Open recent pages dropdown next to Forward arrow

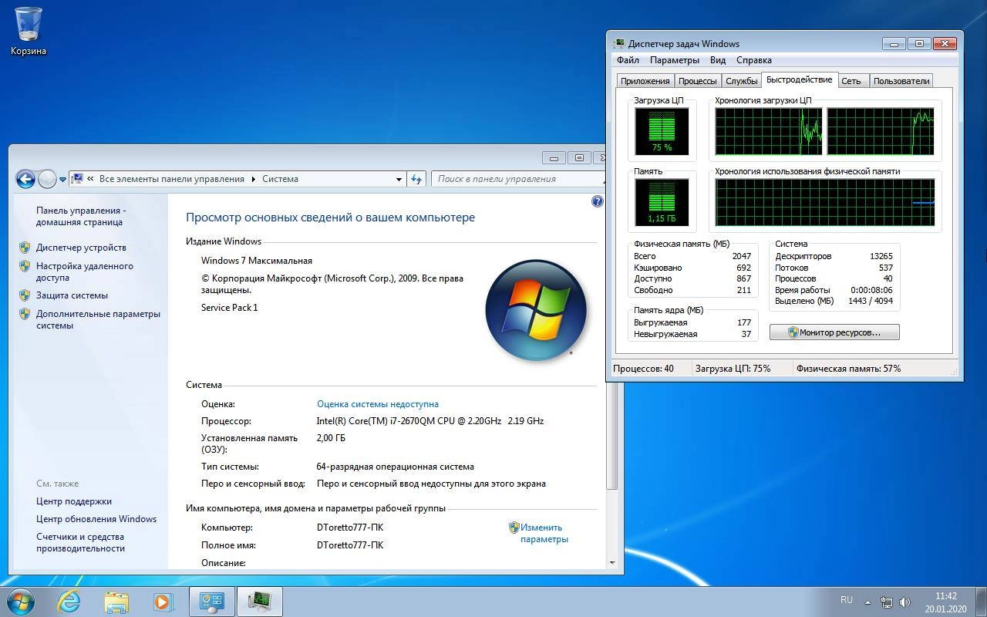coord(63,180)
